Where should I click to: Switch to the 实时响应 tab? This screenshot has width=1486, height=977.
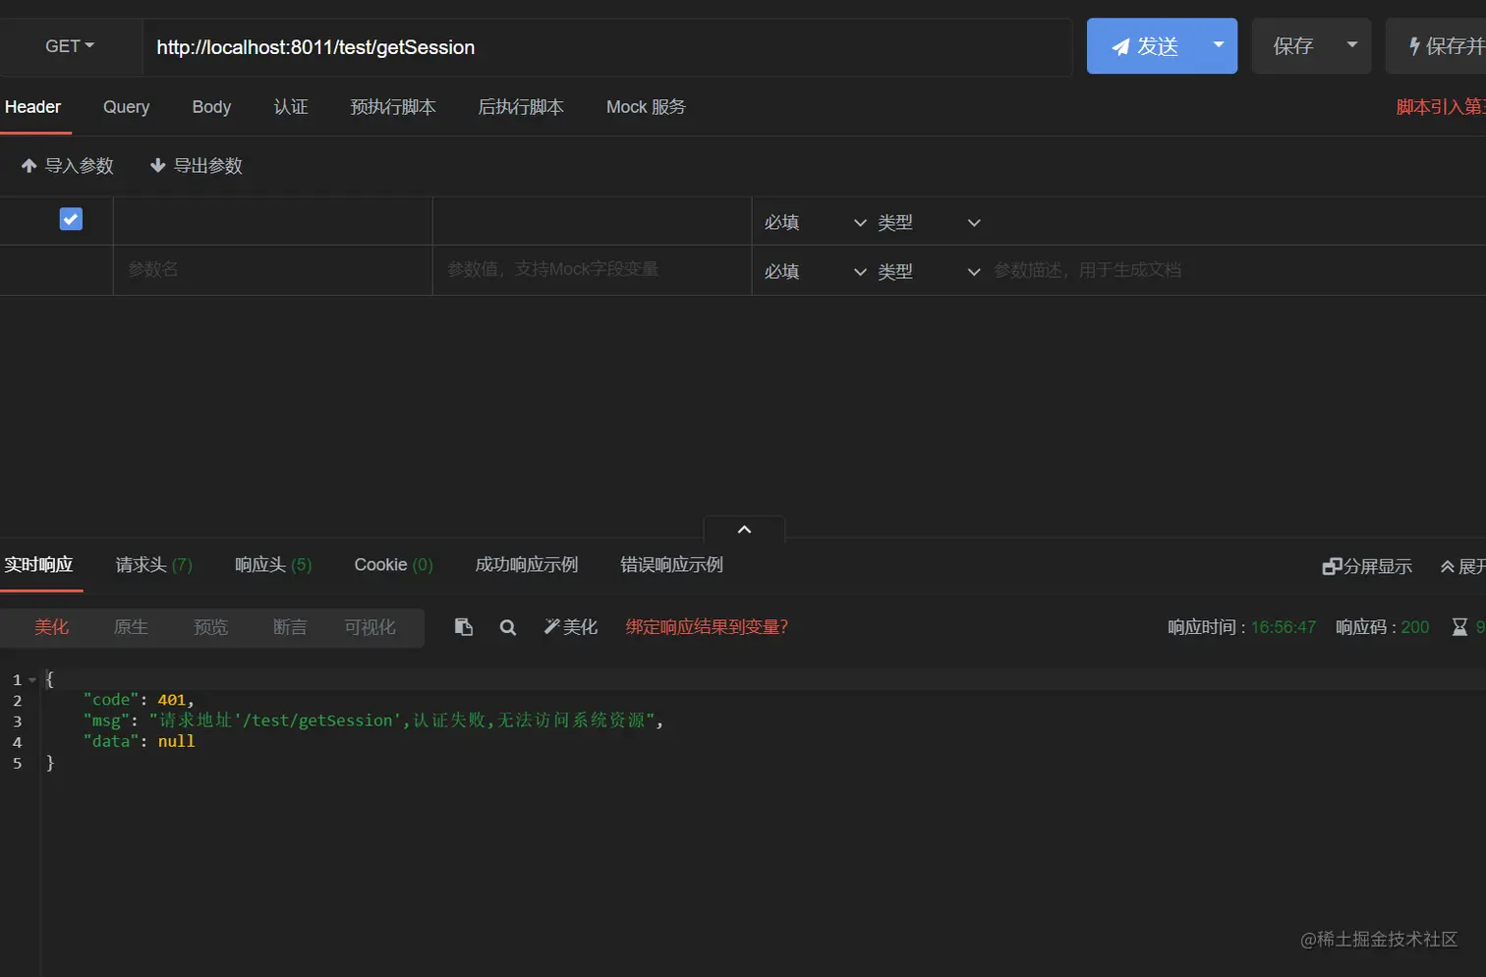[x=39, y=564]
